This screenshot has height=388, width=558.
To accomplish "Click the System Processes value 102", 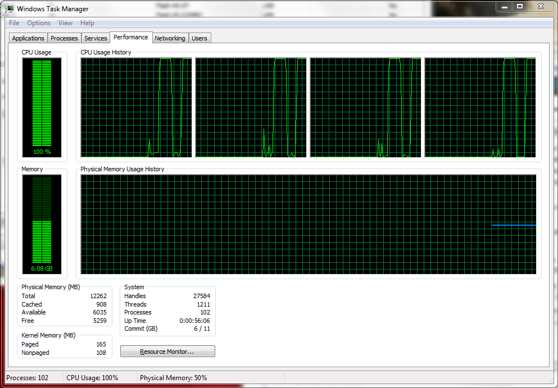I will (205, 312).
